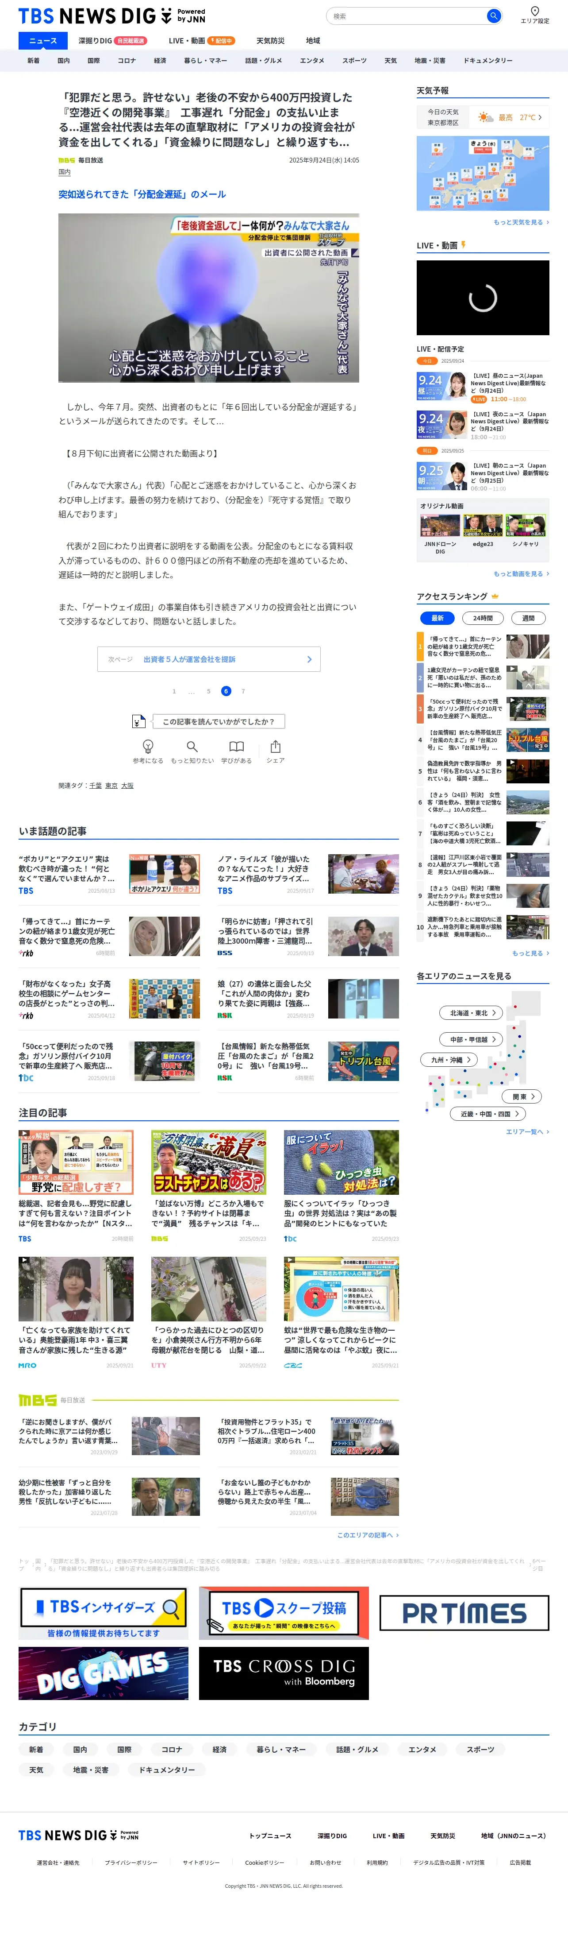Select the 週間 ranking tab

[528, 618]
